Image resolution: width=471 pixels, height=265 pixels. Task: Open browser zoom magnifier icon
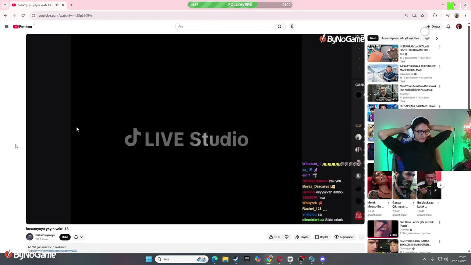coord(407,15)
